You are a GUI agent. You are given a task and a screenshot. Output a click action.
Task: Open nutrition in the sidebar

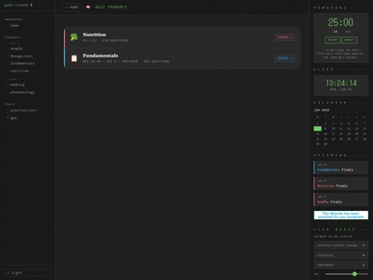click(19, 71)
